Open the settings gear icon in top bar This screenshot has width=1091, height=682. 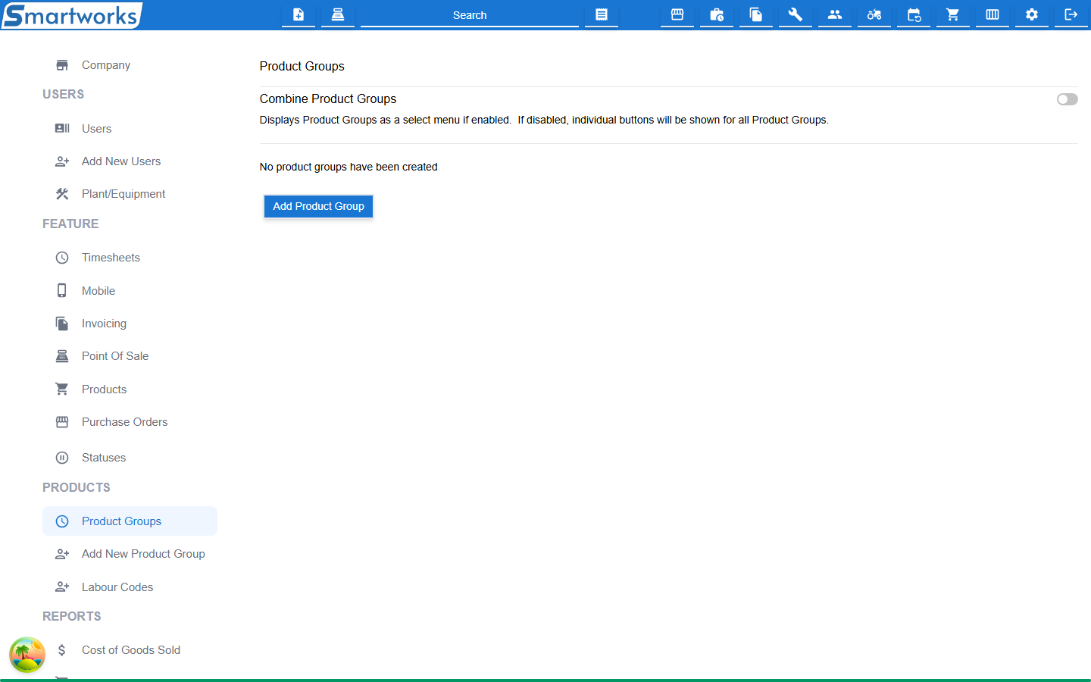1032,14
